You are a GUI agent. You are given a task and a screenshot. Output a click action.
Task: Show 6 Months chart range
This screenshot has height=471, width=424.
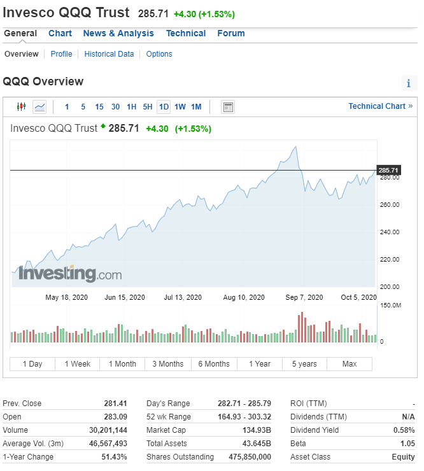214,364
